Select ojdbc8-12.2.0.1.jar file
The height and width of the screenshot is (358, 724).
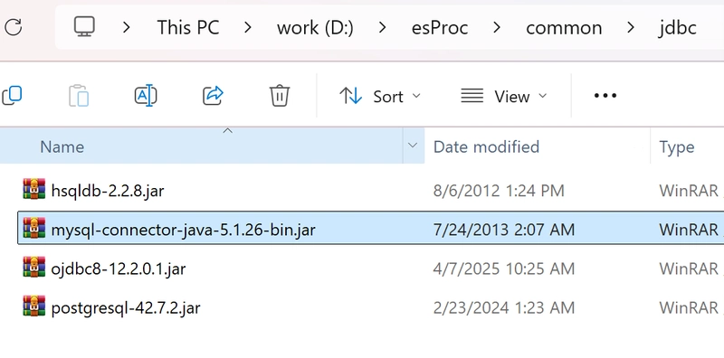(x=119, y=268)
